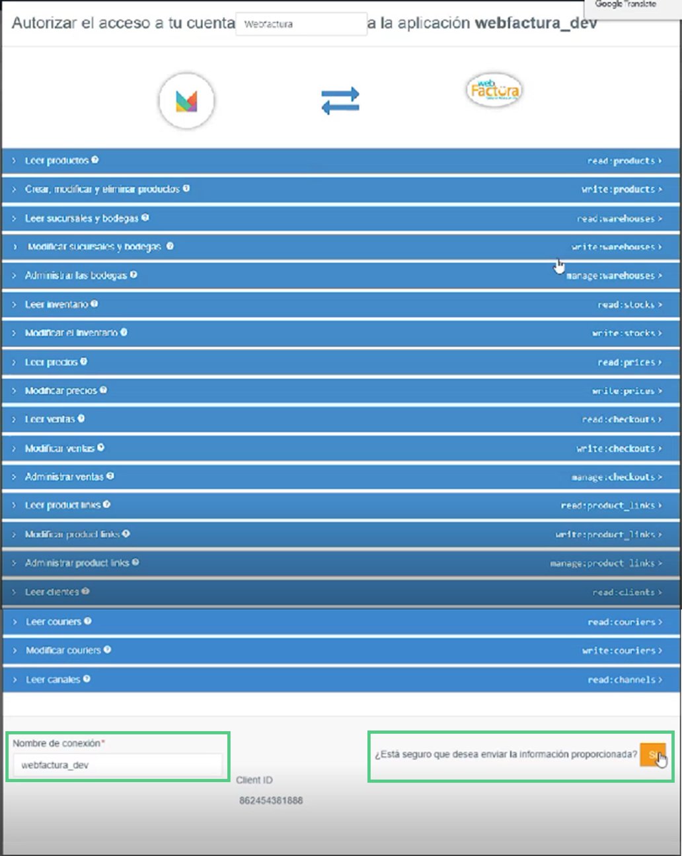Viewport: 682px width, 856px height.
Task: Click the blue two-way exchange arrows icon
Action: click(x=340, y=100)
